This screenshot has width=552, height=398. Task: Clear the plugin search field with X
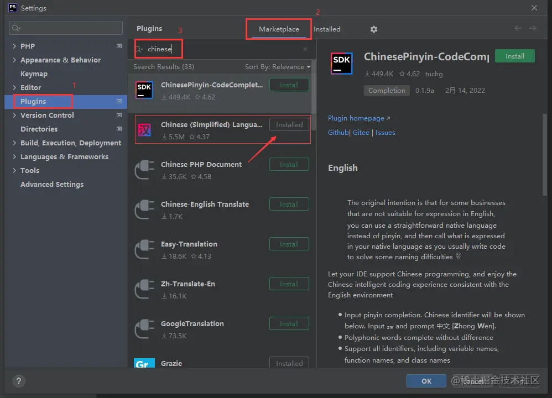pos(305,49)
